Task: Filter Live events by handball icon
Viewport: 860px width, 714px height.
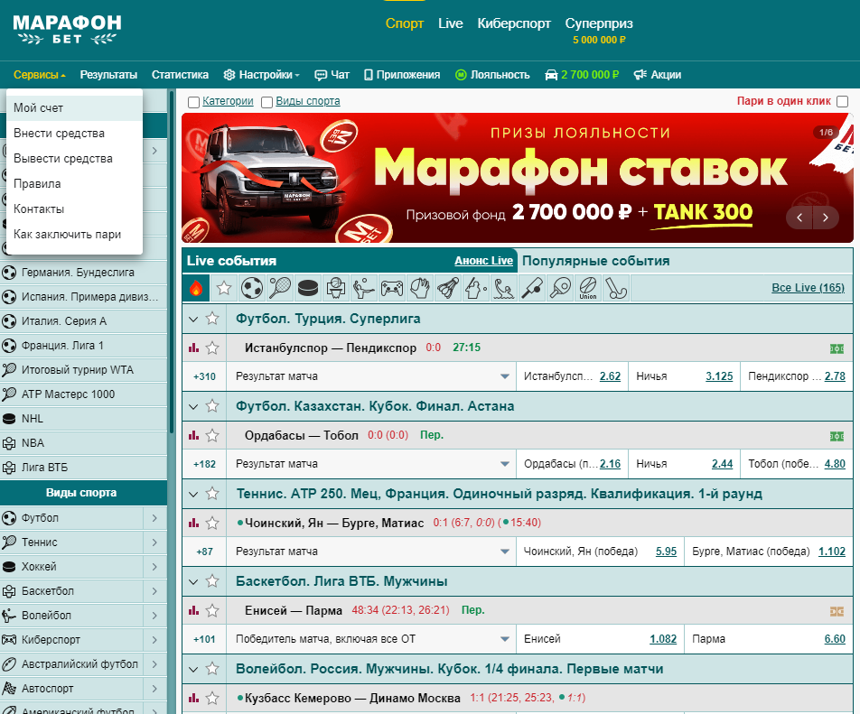Action: coord(419,288)
